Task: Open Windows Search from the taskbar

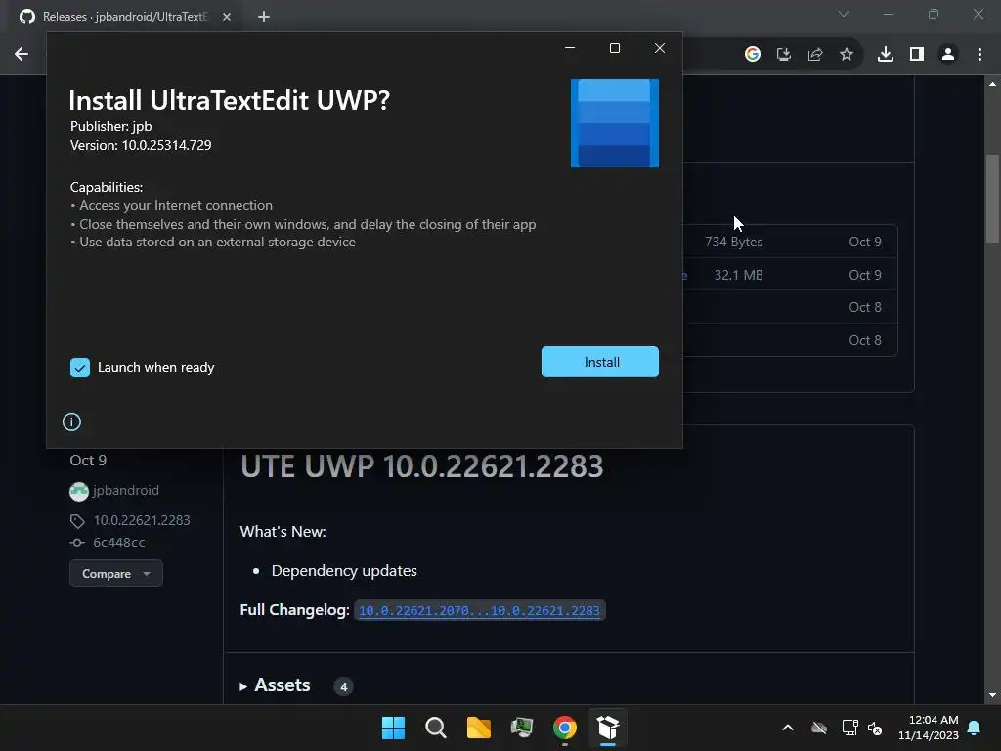Action: click(435, 728)
